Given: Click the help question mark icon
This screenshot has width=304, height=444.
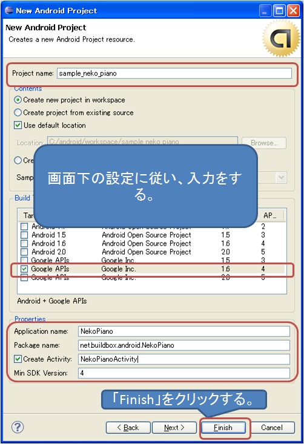Looking at the screenshot, I should tap(18, 427).
